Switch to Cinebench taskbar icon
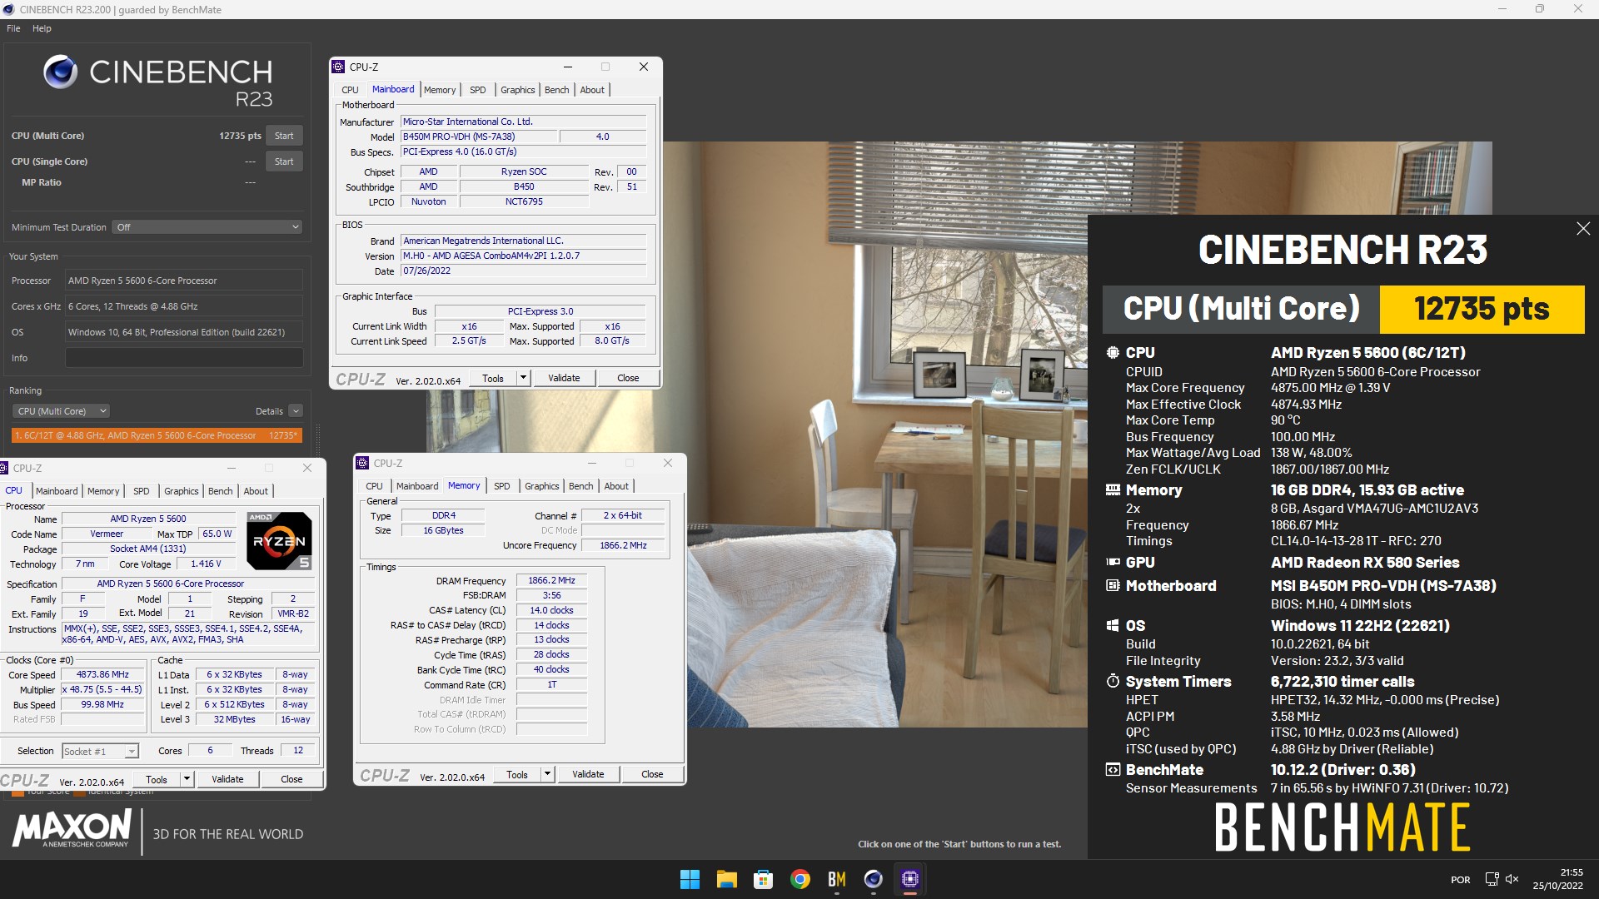The image size is (1599, 899). [873, 879]
